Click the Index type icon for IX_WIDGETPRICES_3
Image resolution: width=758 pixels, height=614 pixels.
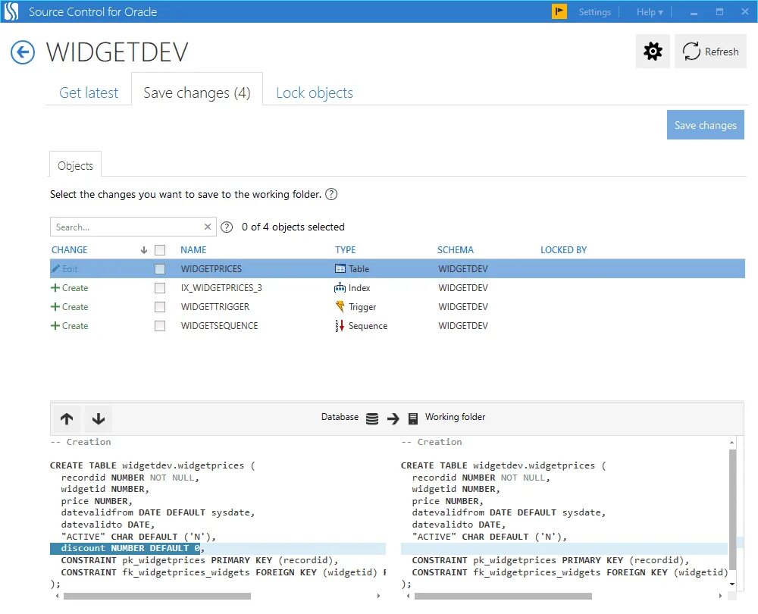pos(340,287)
